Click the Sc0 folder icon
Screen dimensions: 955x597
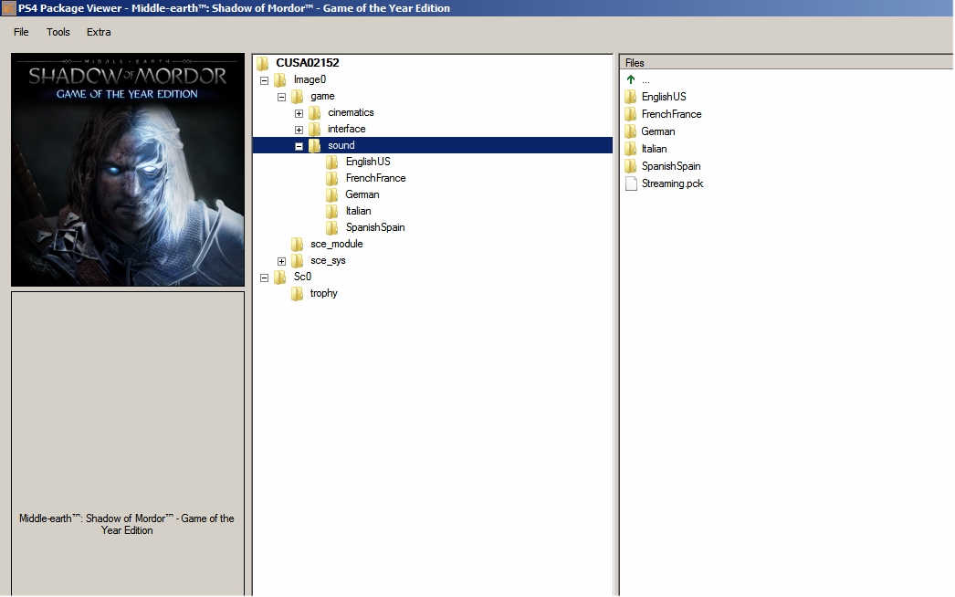(x=280, y=278)
